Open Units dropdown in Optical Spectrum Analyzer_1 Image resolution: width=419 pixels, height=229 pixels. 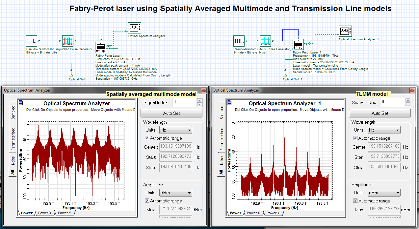click(x=384, y=130)
